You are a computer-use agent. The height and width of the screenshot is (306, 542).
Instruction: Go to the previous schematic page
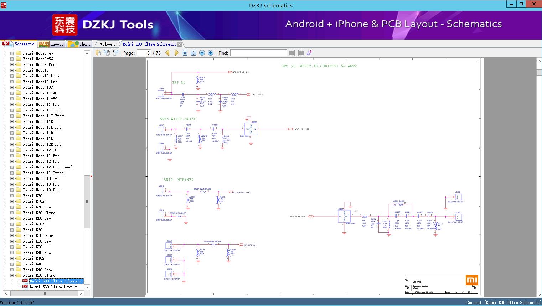click(x=167, y=53)
